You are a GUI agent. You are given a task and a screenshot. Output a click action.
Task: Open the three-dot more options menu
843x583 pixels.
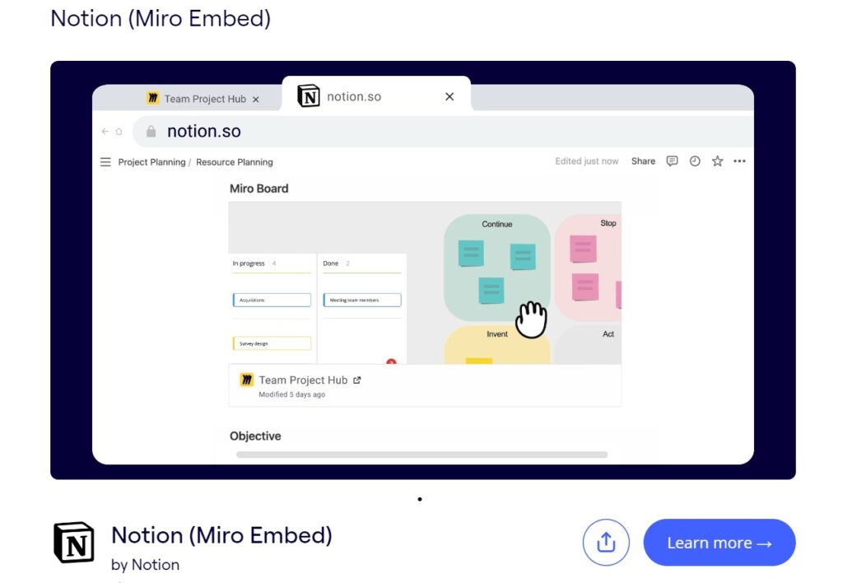pos(739,161)
